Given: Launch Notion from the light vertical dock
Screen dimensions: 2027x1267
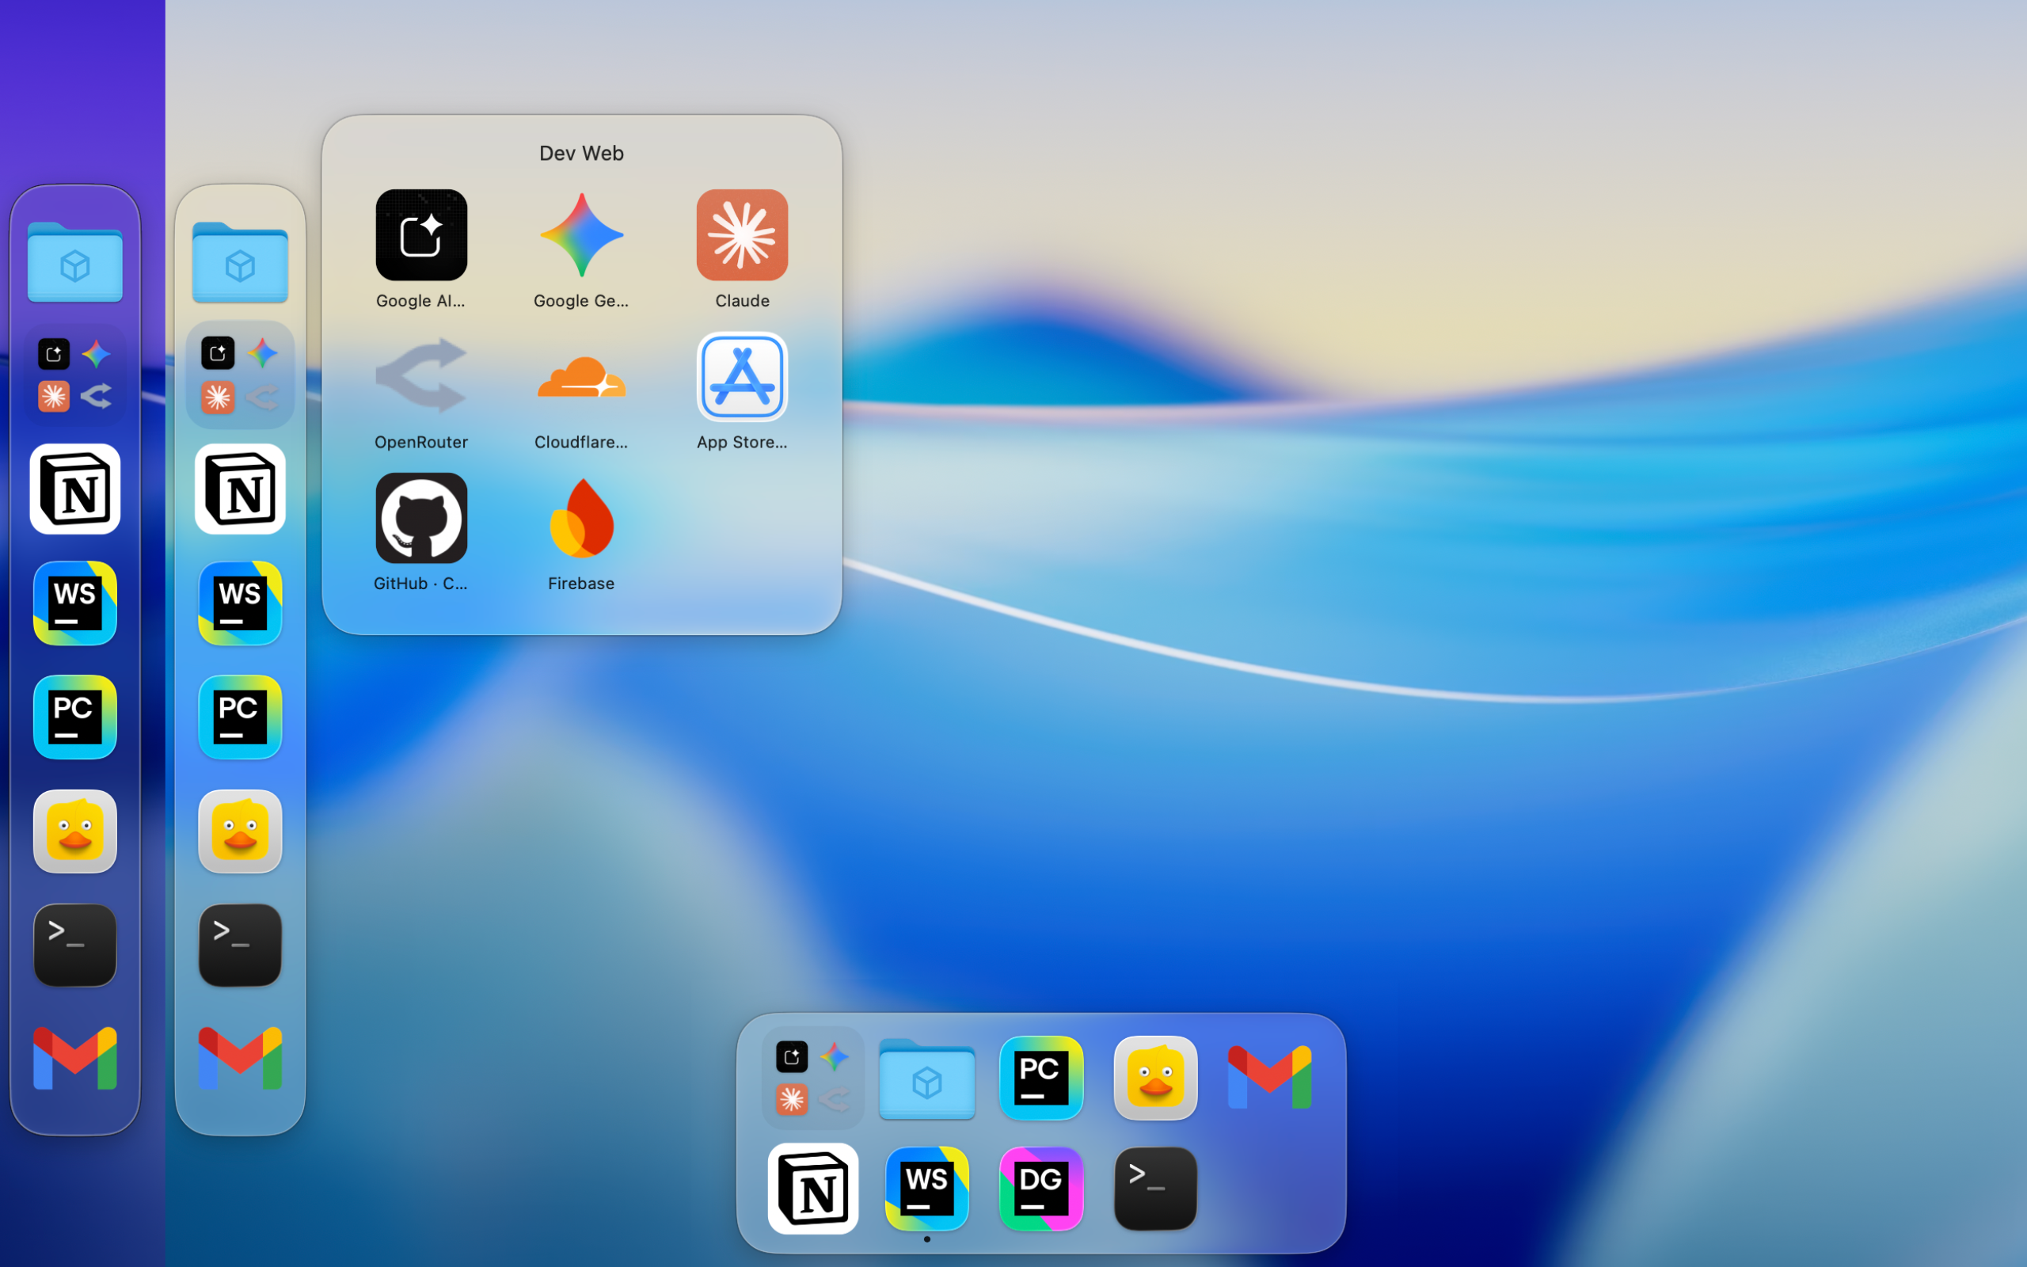Looking at the screenshot, I should pos(241,489).
